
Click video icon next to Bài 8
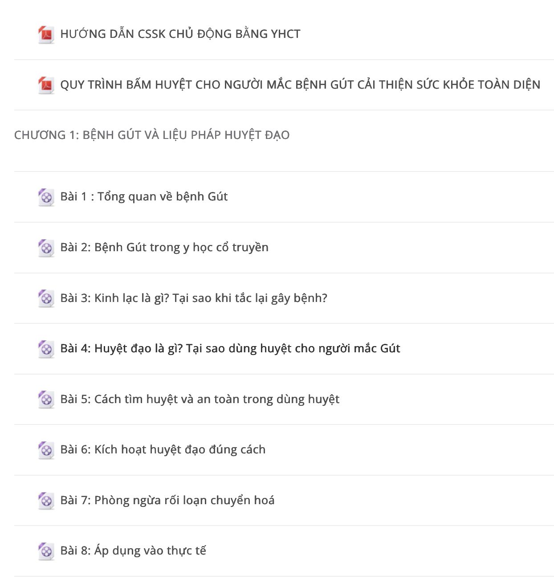click(46, 551)
